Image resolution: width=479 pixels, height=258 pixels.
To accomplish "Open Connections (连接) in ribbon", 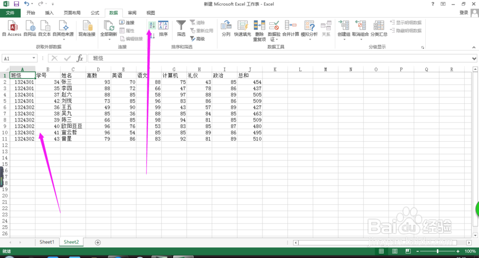I will (127, 22).
